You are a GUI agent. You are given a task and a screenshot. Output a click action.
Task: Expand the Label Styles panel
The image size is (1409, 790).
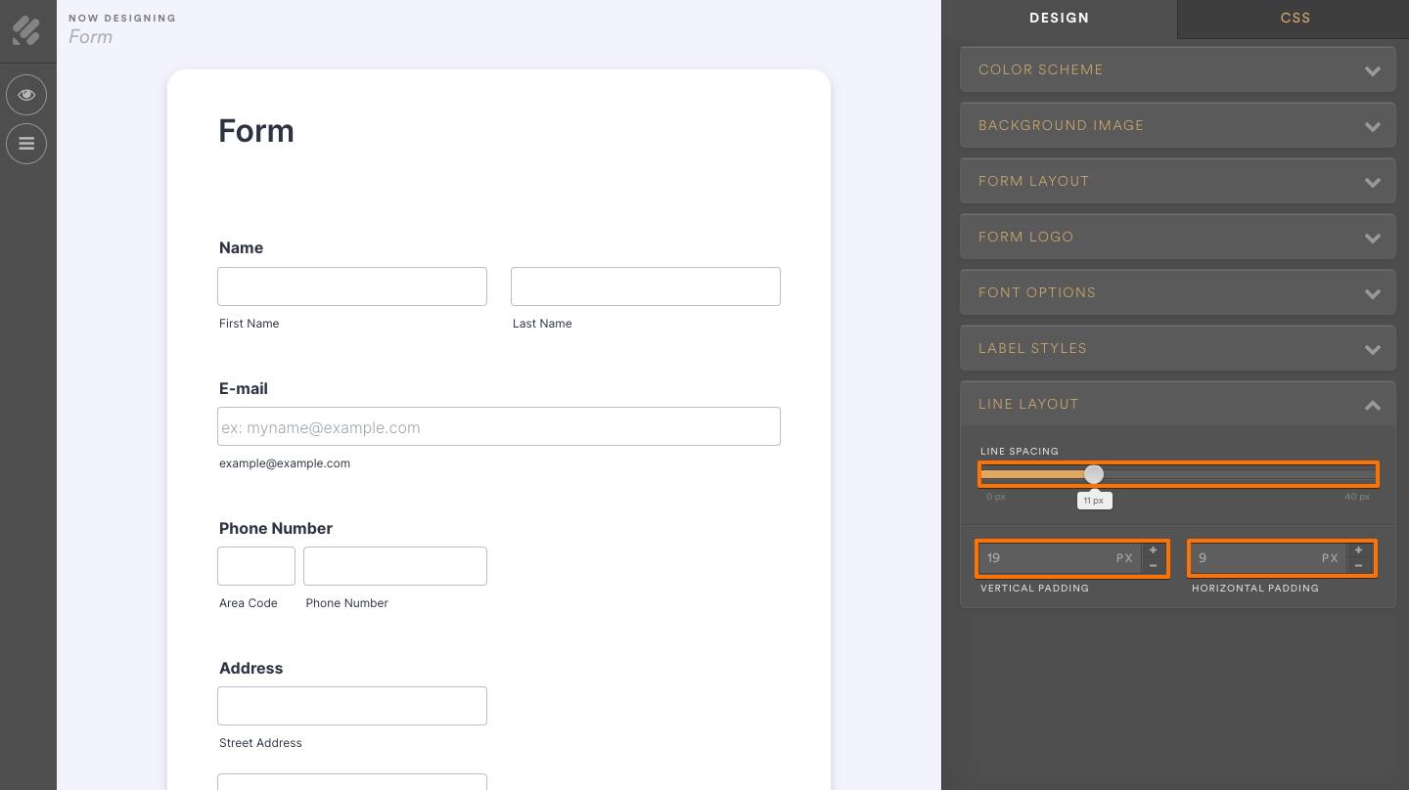(1177, 348)
